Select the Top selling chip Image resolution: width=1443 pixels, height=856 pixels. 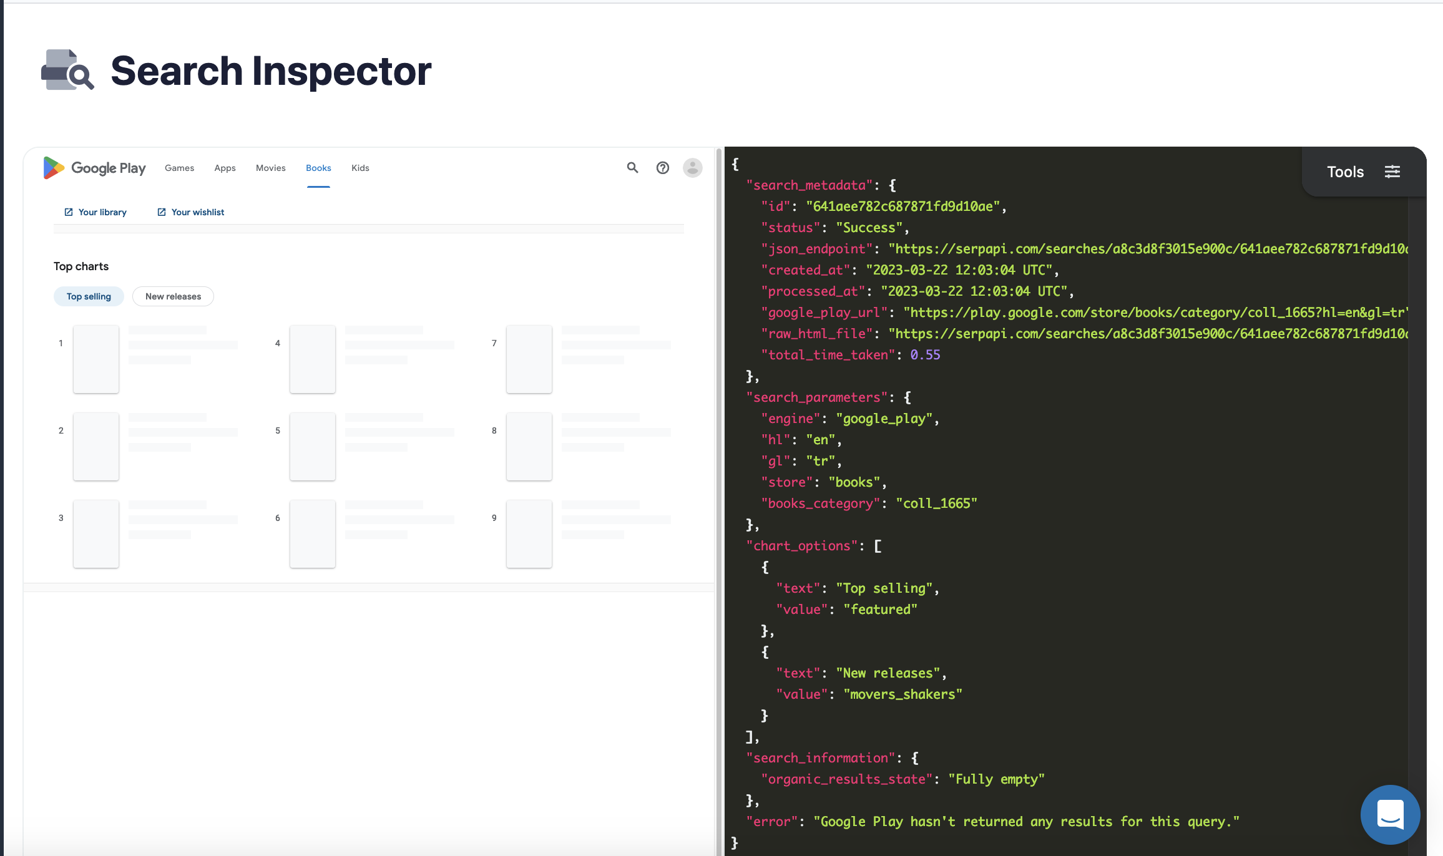(89, 296)
